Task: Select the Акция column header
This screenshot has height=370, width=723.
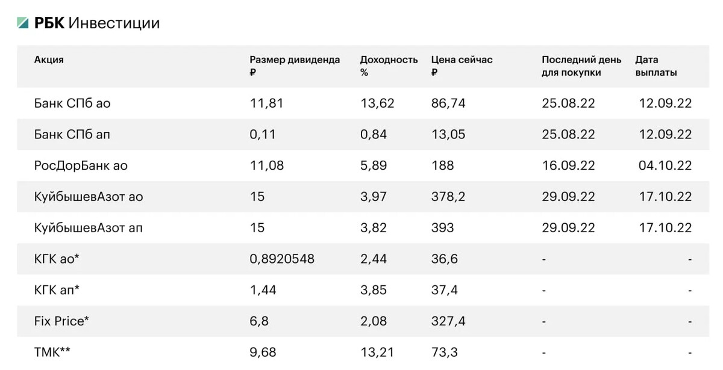Action: click(x=49, y=60)
